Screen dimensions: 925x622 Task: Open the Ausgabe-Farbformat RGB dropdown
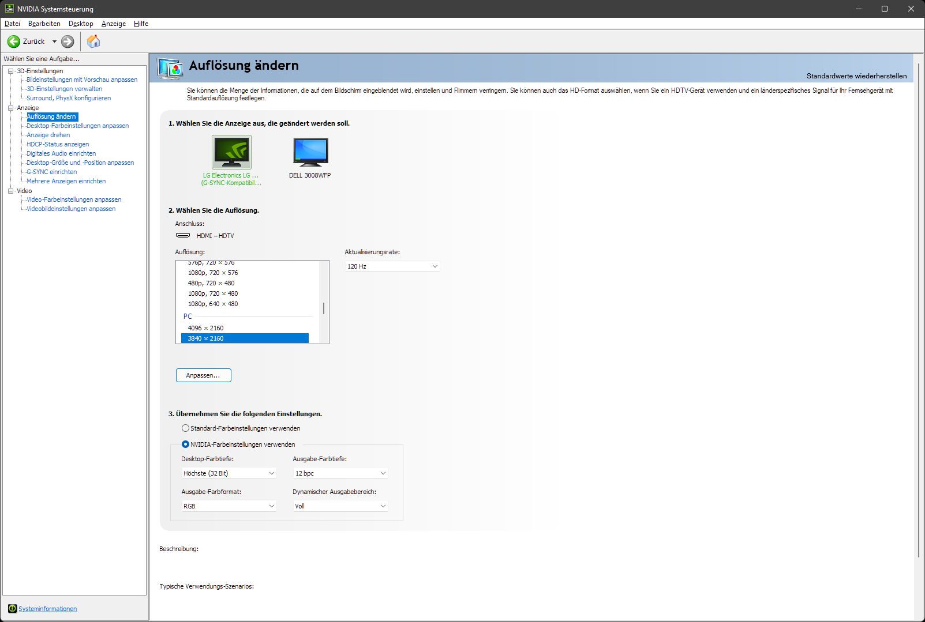coord(229,506)
